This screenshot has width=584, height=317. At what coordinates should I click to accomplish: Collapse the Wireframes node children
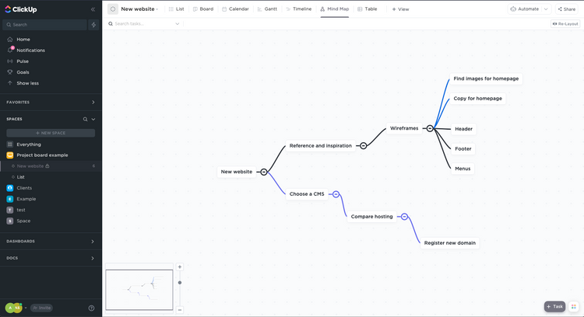pos(430,128)
